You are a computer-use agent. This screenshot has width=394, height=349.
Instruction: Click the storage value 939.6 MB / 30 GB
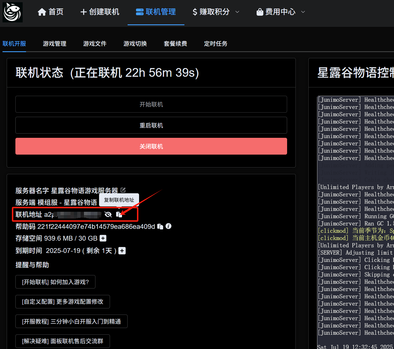coord(71,238)
